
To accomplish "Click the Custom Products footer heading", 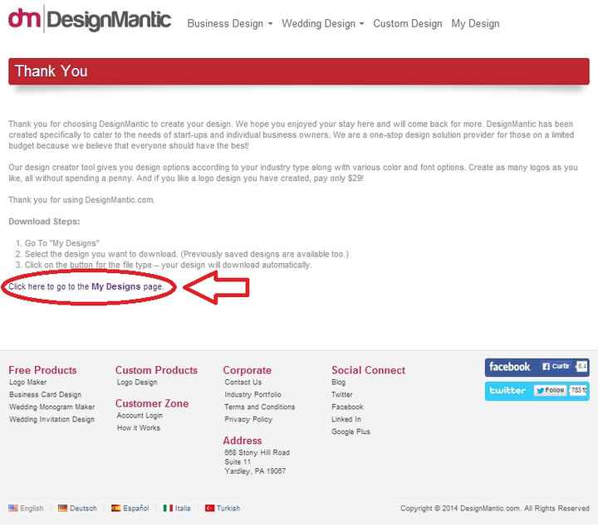I will 156,370.
